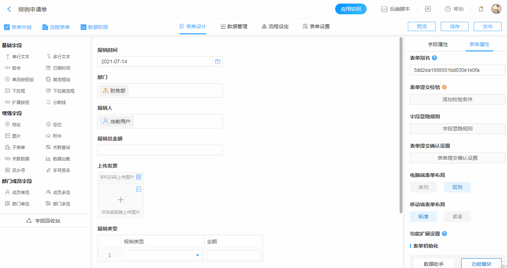The image size is (507, 268).
Task: Click 添加校验条件 button
Action: pyautogui.click(x=457, y=99)
